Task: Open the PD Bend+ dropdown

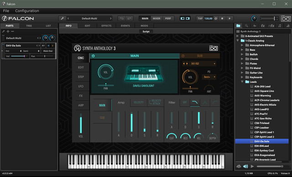Action: click(209, 77)
